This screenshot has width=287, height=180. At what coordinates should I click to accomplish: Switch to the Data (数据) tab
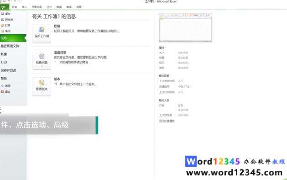[59, 7]
